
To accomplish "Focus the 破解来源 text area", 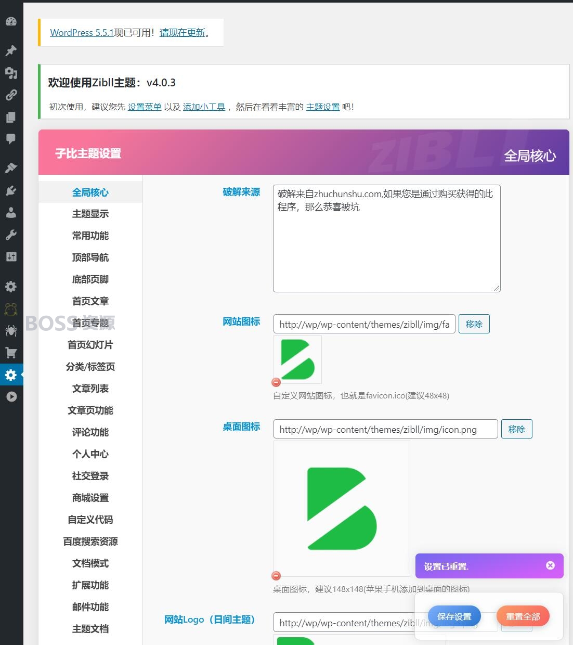I will (x=387, y=238).
